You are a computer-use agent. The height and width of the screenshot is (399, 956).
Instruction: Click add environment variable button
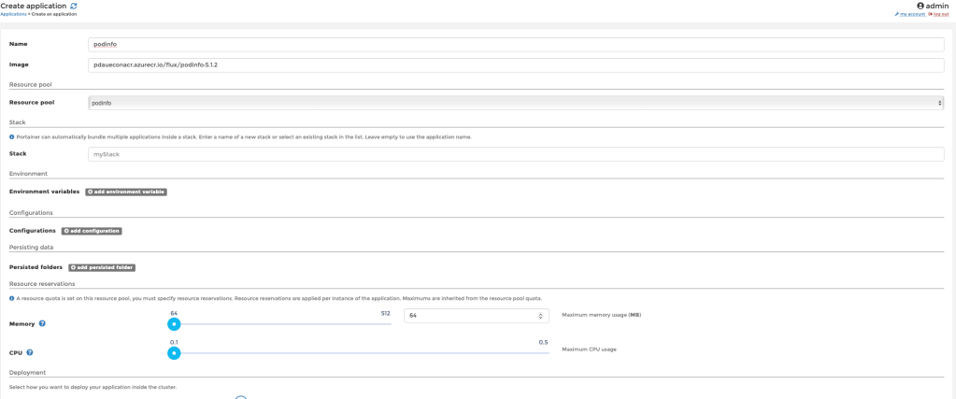(126, 192)
